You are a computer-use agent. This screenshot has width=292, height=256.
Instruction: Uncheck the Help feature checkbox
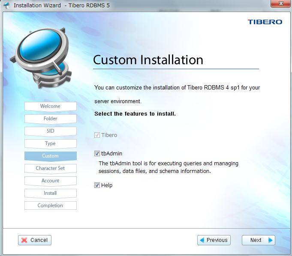pos(97,185)
